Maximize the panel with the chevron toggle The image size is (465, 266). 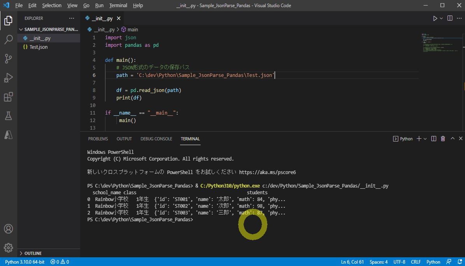pos(452,138)
